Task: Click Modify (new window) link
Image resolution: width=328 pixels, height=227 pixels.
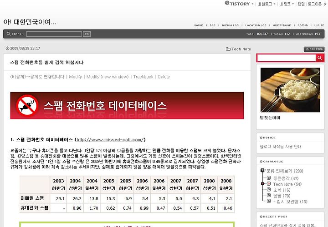Action: tap(108, 77)
